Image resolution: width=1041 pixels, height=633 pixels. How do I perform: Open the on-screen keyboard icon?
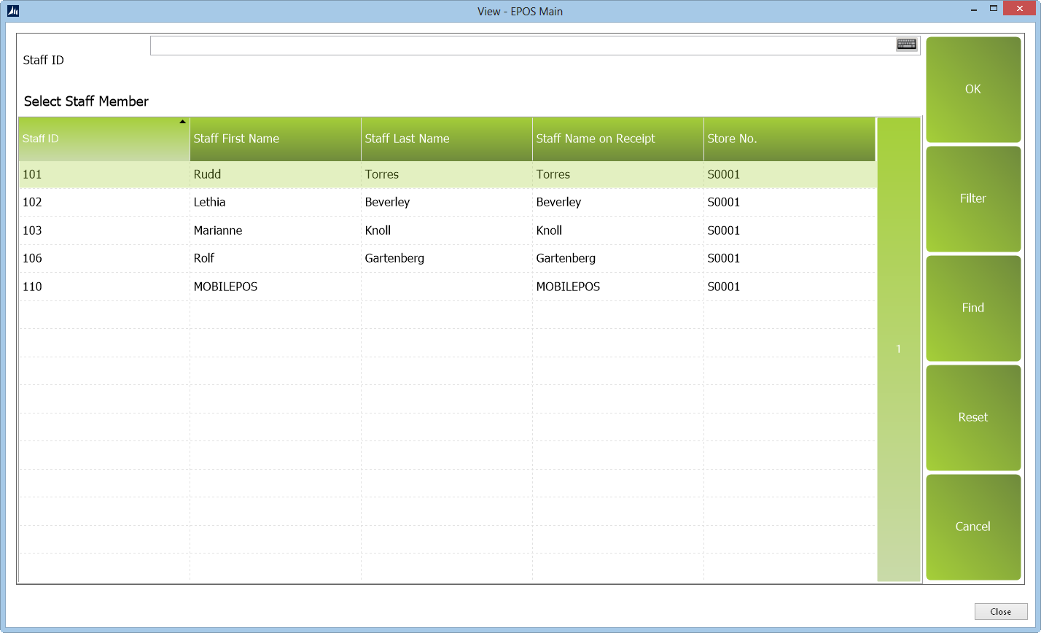[906, 45]
